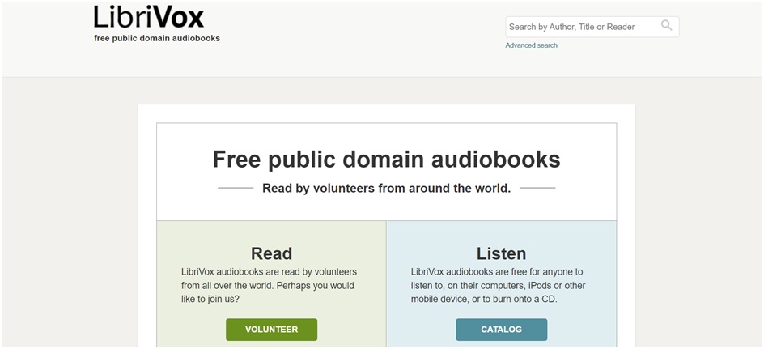Click the Listen panel description paragraph
Image resolution: width=764 pixels, height=349 pixels.
point(499,285)
